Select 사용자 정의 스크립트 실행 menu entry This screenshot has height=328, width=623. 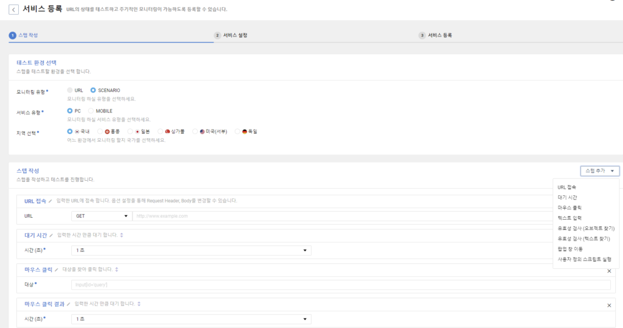click(x=584, y=259)
